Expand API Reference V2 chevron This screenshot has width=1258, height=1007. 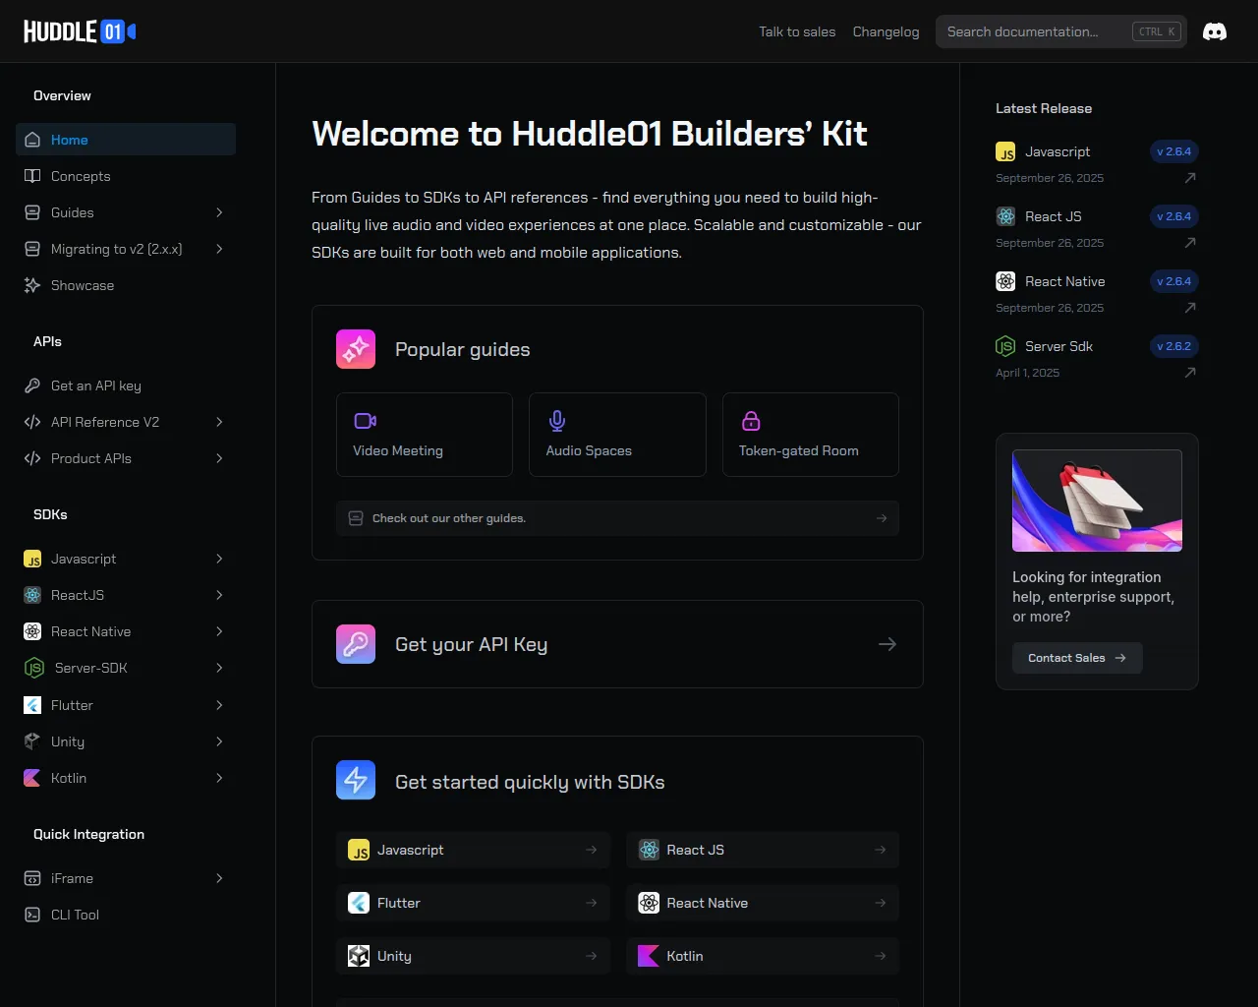tap(219, 422)
